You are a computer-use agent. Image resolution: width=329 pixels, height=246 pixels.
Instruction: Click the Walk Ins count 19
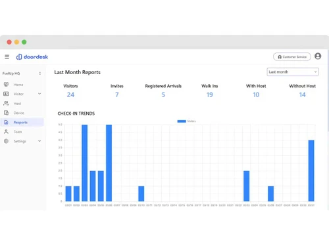coord(210,94)
